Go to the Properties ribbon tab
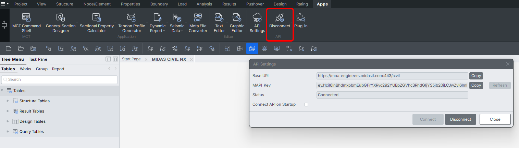 pos(131,4)
